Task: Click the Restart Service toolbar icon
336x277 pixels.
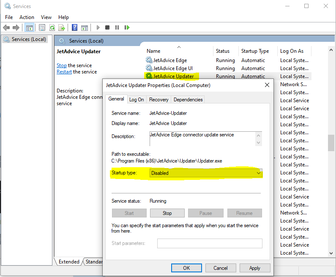Action: click(127, 27)
